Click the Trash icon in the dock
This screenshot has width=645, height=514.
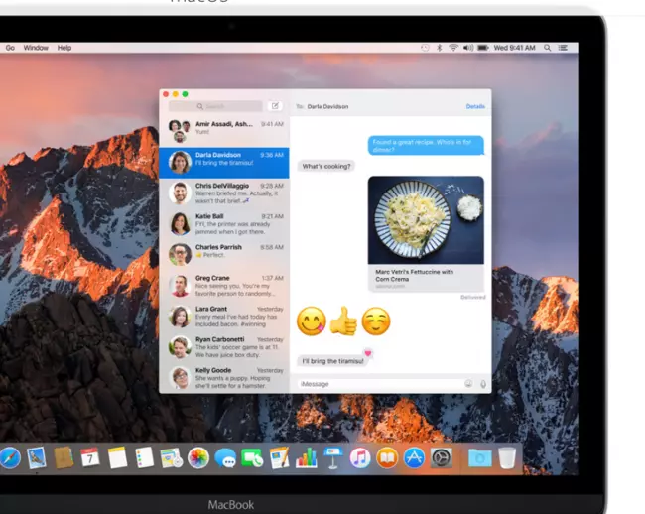[x=507, y=457]
